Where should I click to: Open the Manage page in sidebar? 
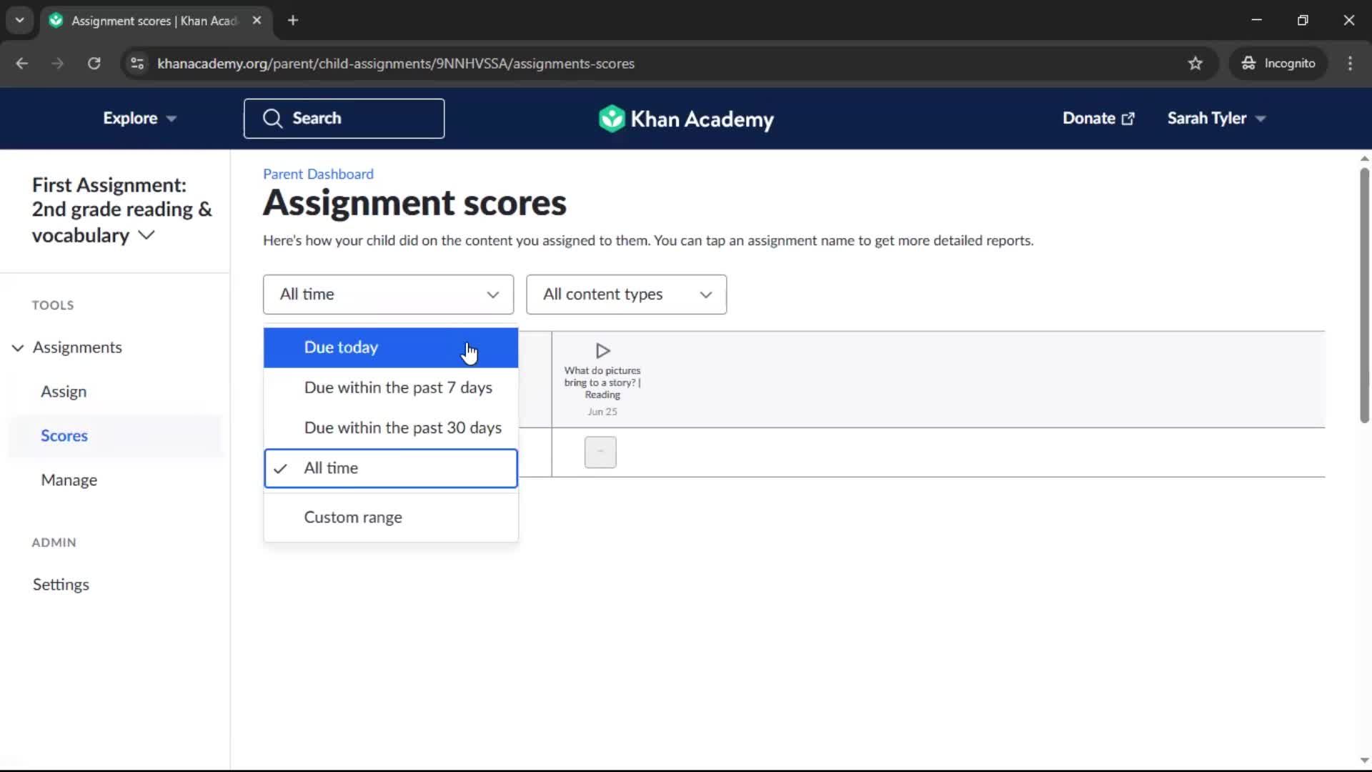click(69, 480)
